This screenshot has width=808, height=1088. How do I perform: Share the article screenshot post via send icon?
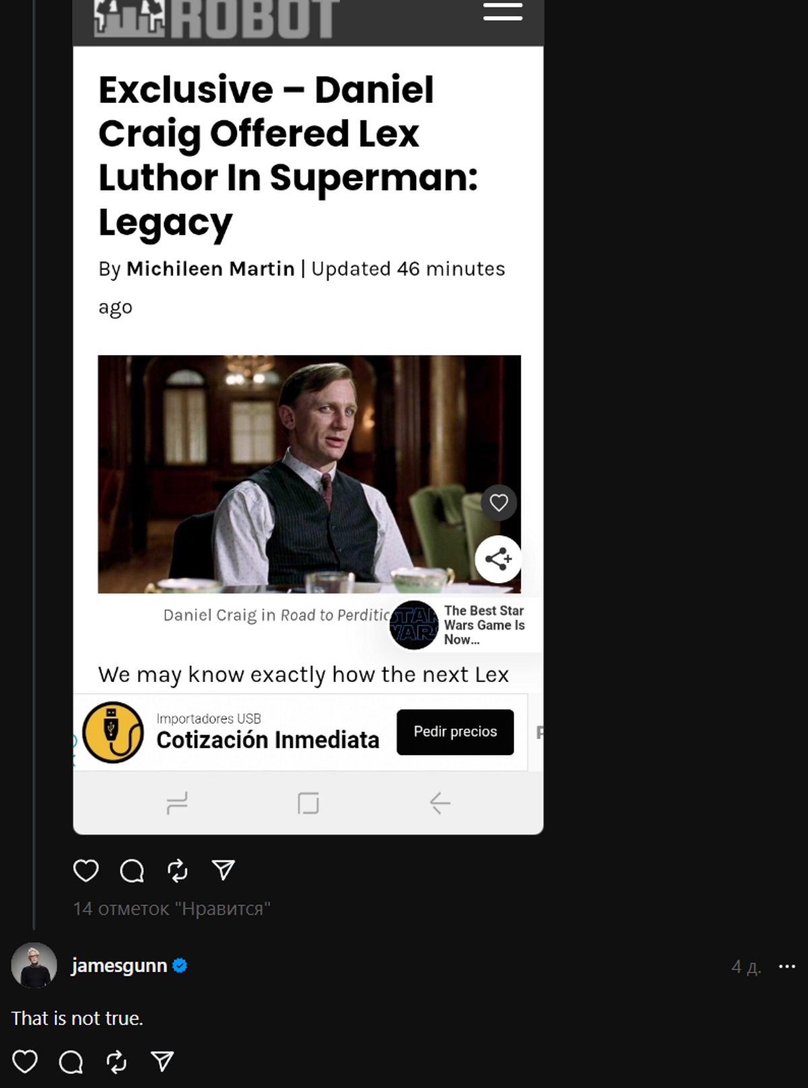(223, 870)
